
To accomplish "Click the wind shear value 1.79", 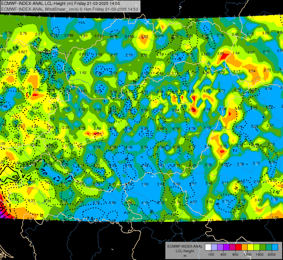I will (274, 199).
